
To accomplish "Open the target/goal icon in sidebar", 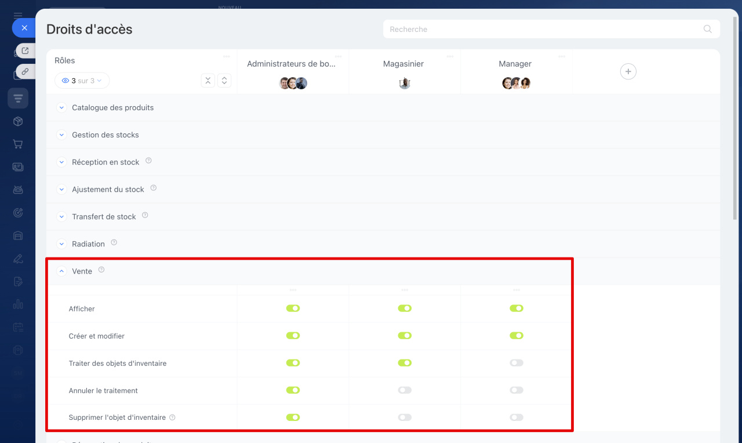I will click(18, 213).
